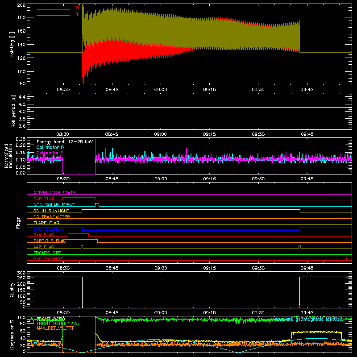Select the cyan 'Collimator 8' legend label
Screen dimensions: 357x357
50,147
